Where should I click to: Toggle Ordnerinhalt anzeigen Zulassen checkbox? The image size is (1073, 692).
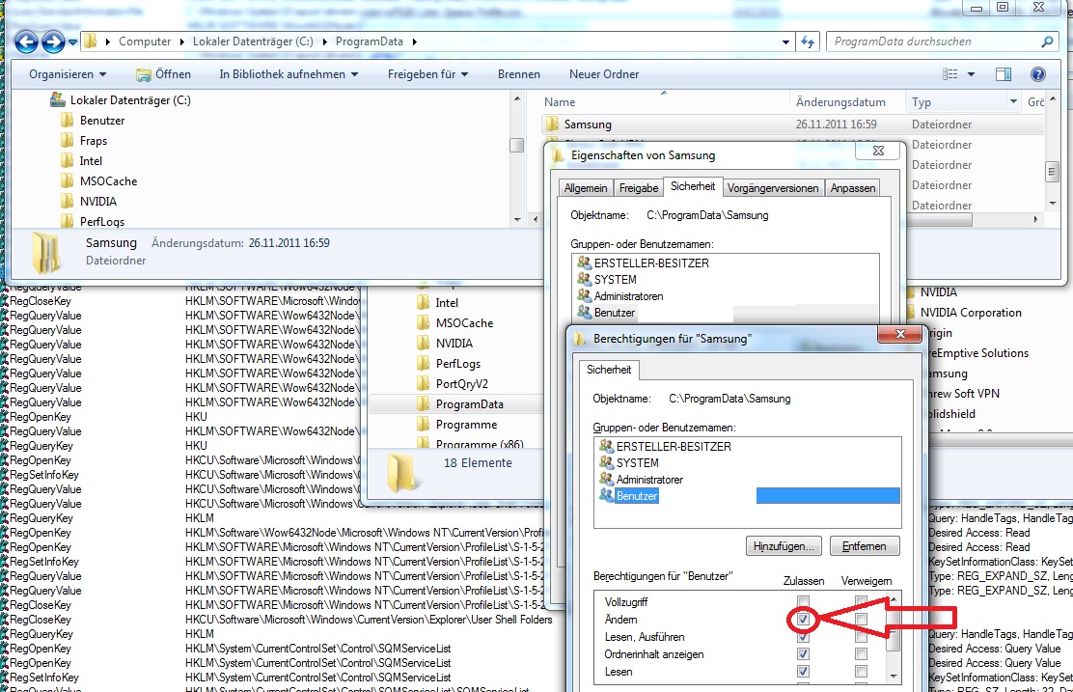[804, 654]
